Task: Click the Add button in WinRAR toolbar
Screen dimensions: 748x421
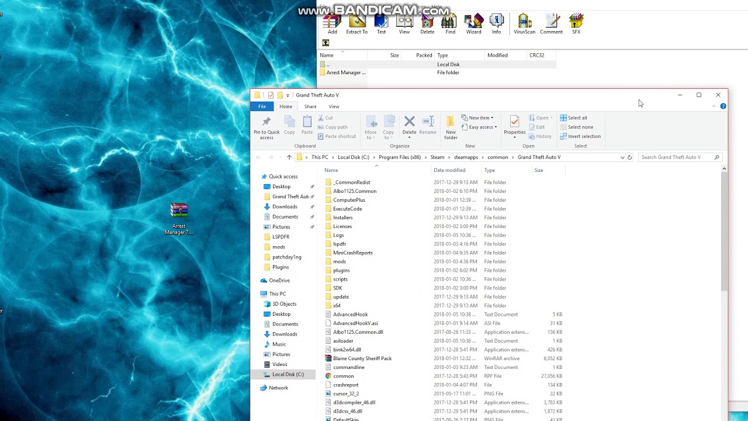Action: tap(332, 24)
